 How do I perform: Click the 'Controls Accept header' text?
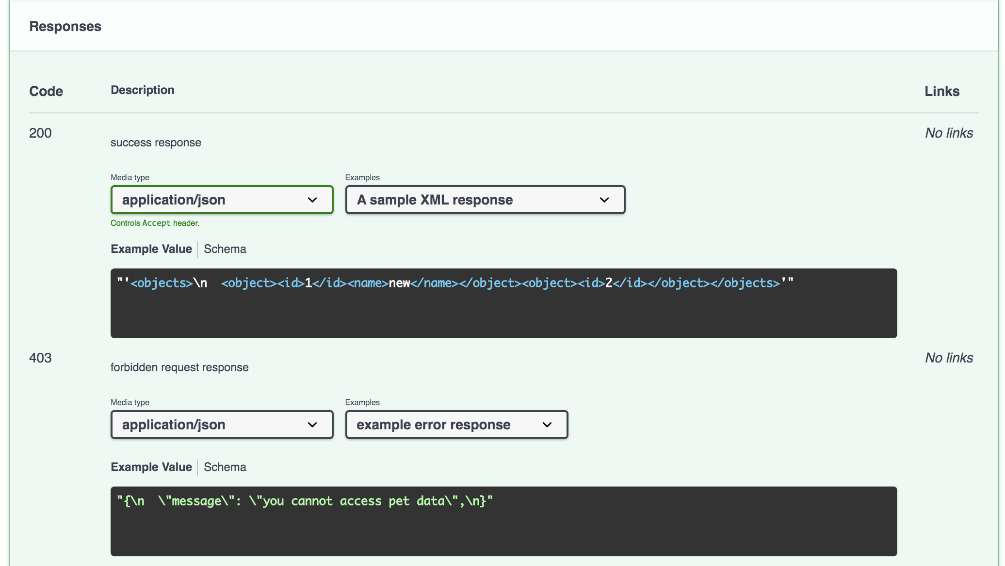(x=155, y=223)
